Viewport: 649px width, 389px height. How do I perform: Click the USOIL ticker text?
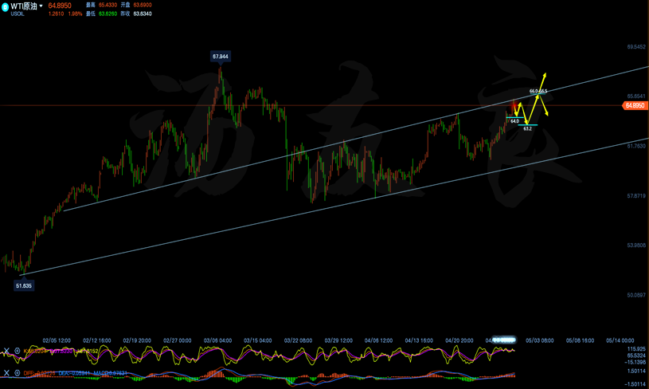coord(18,14)
